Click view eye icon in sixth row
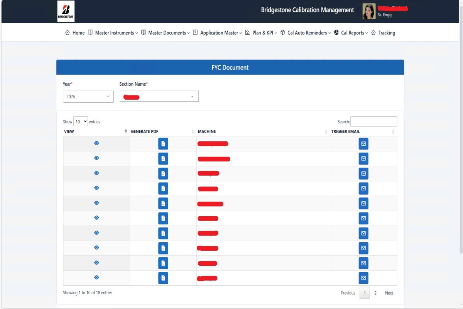The height and width of the screenshot is (309, 463). (x=96, y=218)
